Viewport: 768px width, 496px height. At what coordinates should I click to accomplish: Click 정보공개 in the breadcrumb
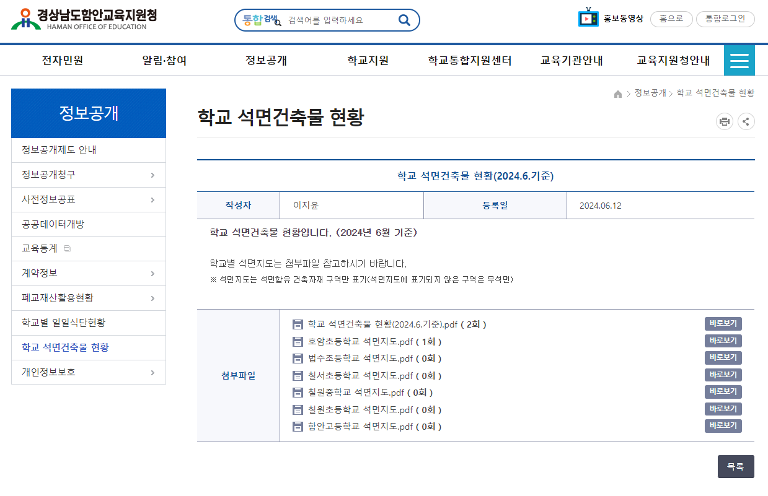click(x=650, y=93)
